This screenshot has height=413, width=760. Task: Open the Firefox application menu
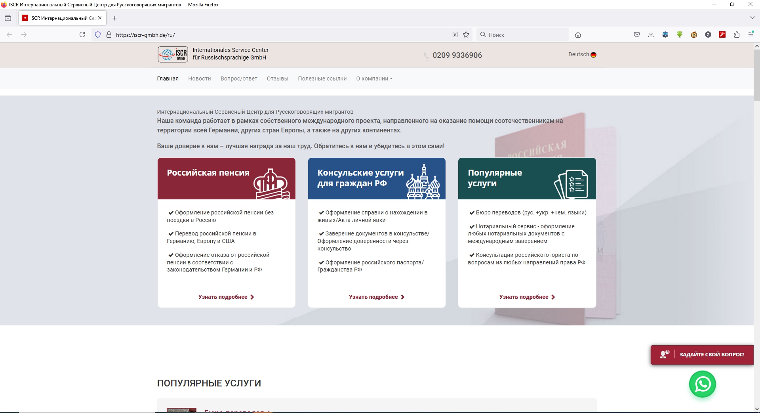751,34
